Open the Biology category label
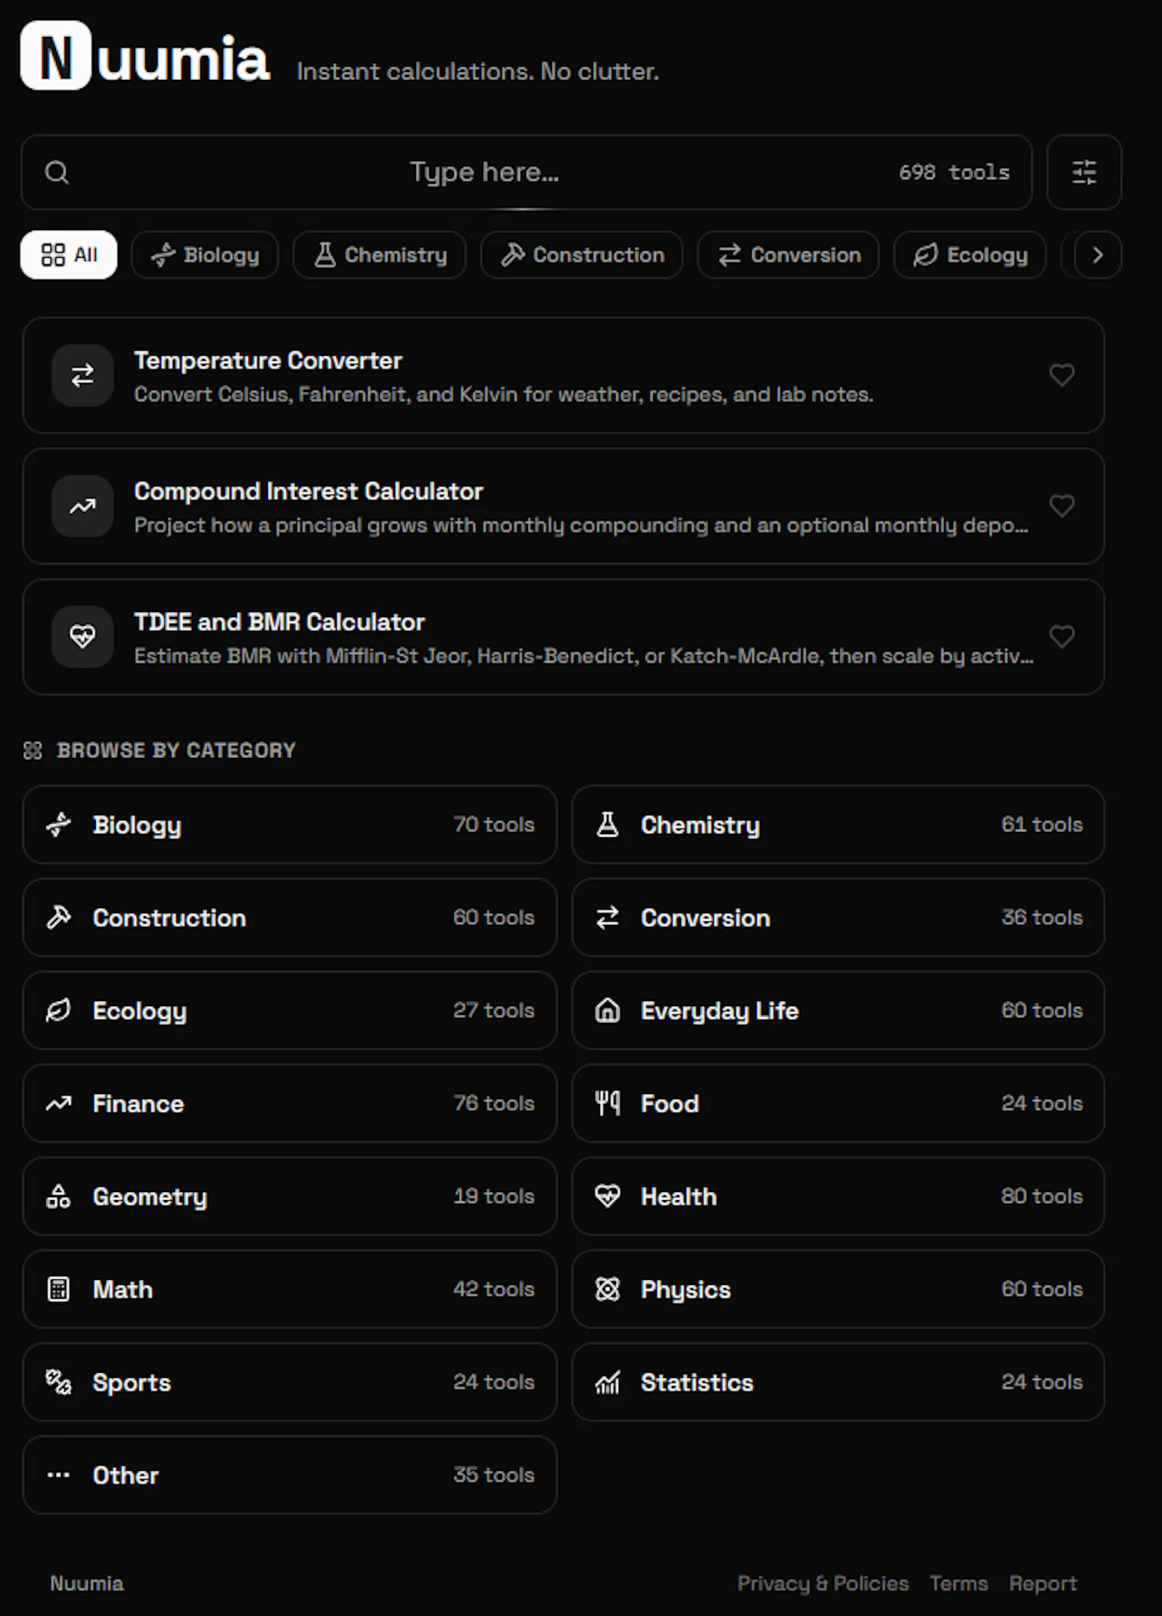Screen dimensions: 1162x1616 [137, 825]
